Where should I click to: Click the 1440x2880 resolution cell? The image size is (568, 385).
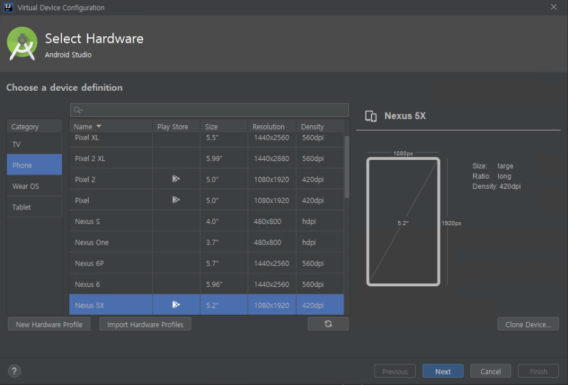pos(271,159)
